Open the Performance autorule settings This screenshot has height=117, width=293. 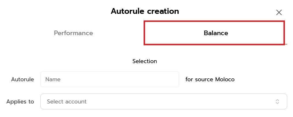click(73, 33)
